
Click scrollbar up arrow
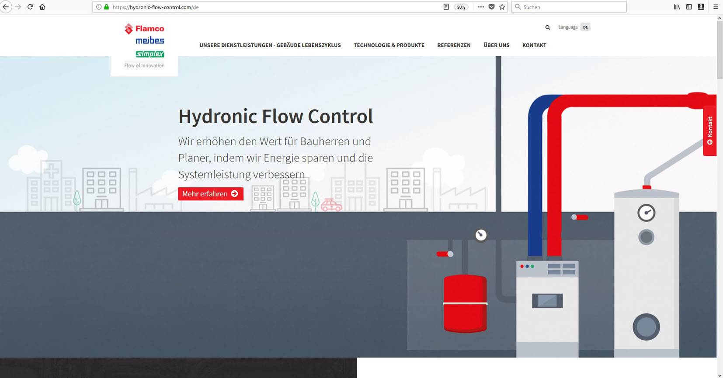click(x=720, y=18)
